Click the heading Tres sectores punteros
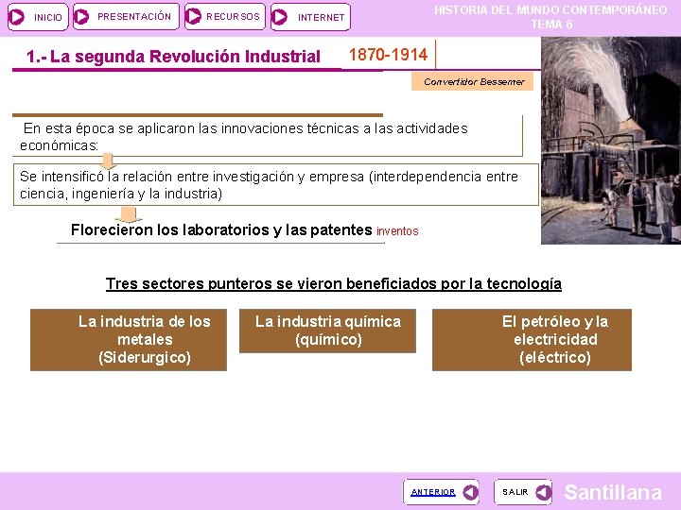 pyautogui.click(x=334, y=283)
